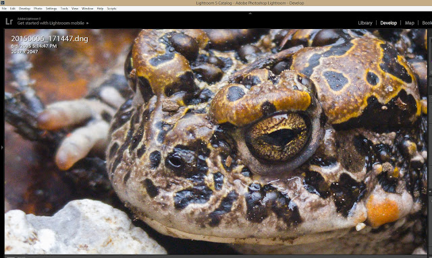The width and height of the screenshot is (432, 258).
Task: Click the 20150606_171447.dng filename overlay
Action: [x=49, y=39]
